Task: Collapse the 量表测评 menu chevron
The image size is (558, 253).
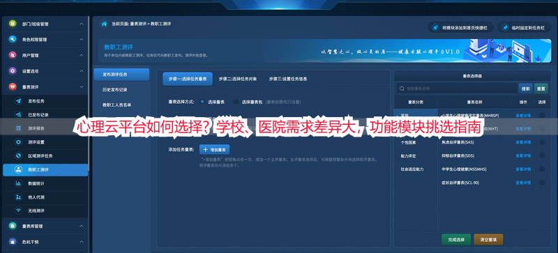Action: 82,86
